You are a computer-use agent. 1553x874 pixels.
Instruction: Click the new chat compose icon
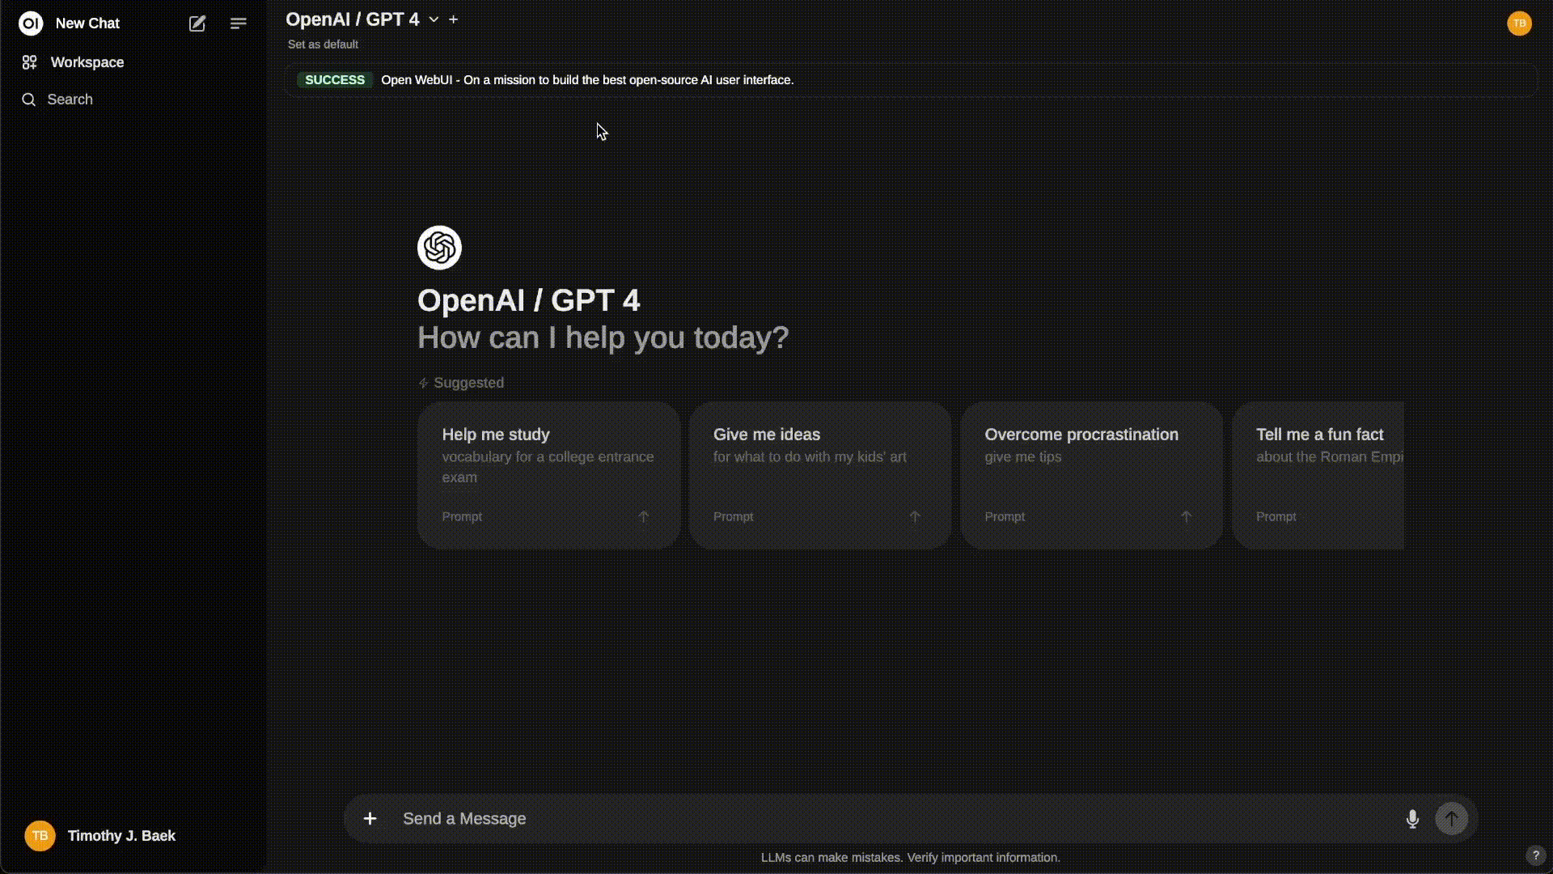(x=197, y=23)
